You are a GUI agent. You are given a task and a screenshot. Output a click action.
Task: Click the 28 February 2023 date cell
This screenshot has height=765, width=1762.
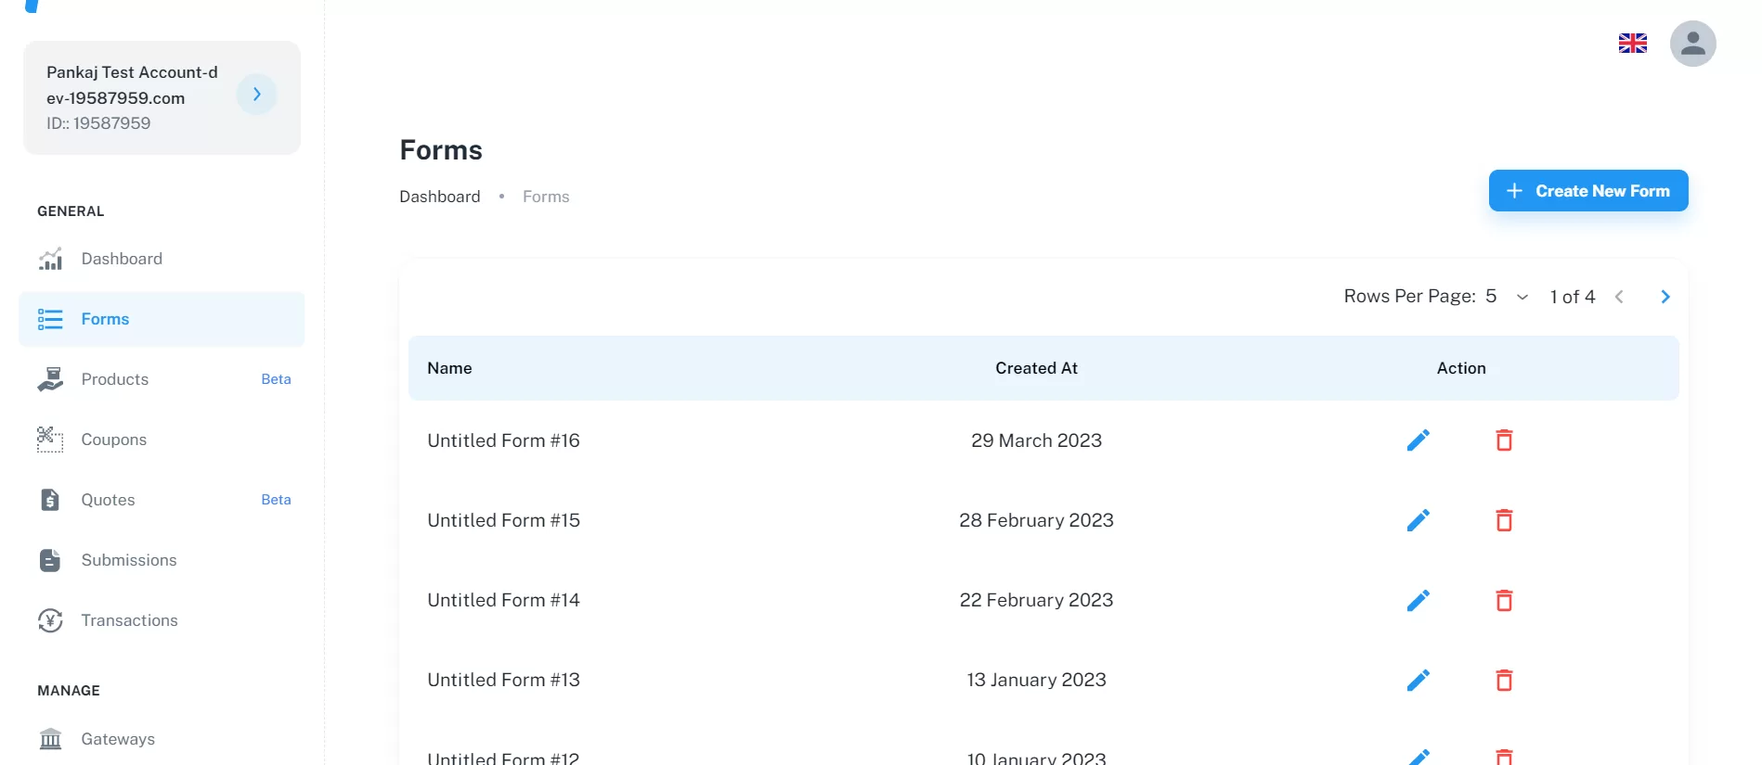click(x=1036, y=520)
